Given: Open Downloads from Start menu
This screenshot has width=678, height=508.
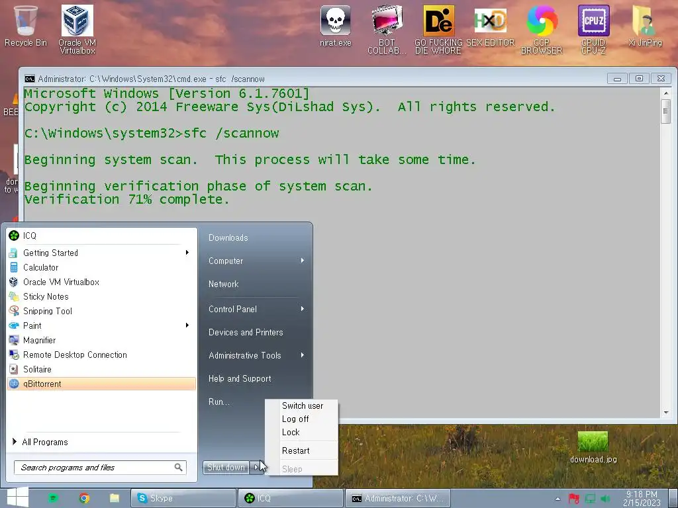Looking at the screenshot, I should click(x=228, y=237).
